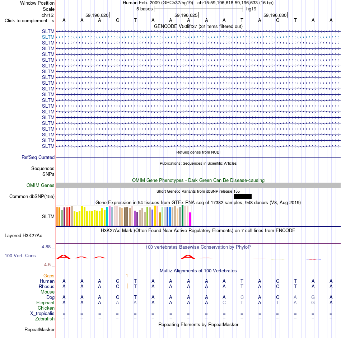Click 'Multiz Alignments of 100 Vertebrates' title

[198, 271]
